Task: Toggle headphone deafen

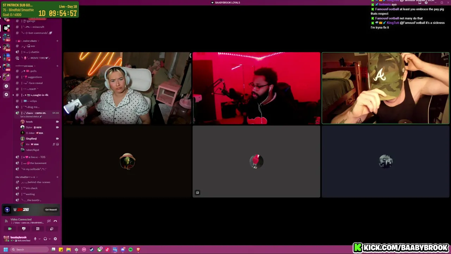Action: pos(45,239)
